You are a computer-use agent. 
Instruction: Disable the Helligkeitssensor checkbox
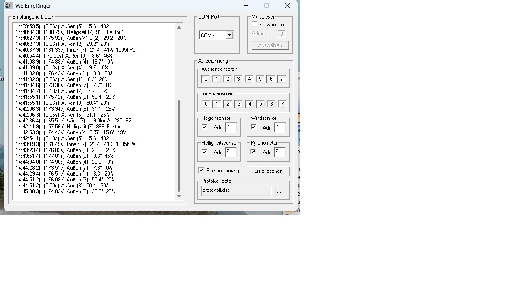coord(204,152)
